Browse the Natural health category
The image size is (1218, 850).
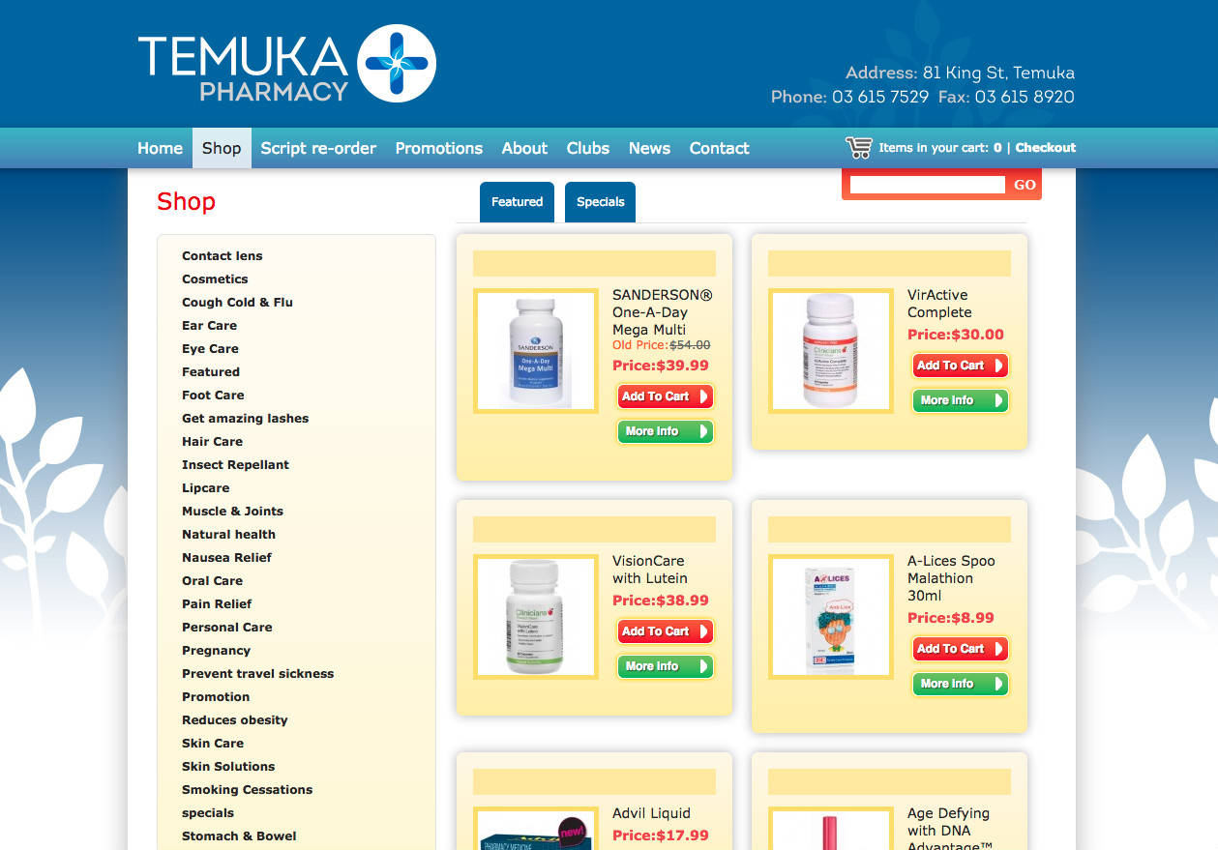coord(228,535)
